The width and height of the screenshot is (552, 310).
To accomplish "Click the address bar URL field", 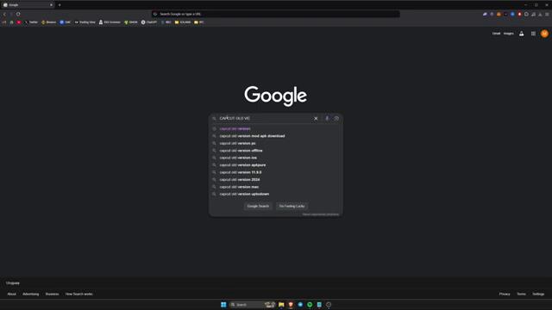I will pyautogui.click(x=276, y=14).
